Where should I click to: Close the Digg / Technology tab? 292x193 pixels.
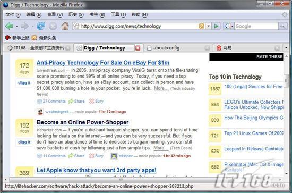[138, 48]
